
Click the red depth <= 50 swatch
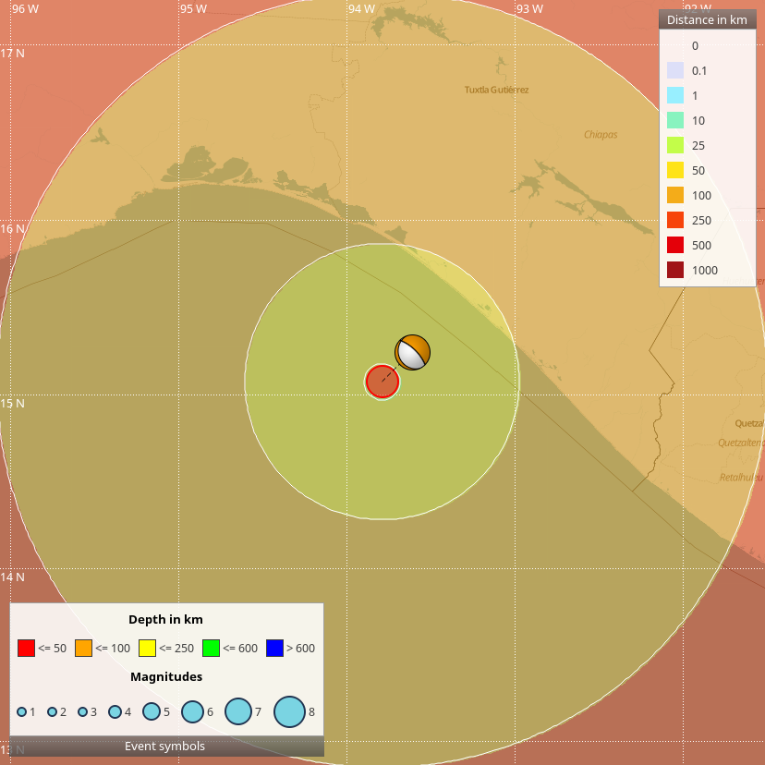coord(27,649)
